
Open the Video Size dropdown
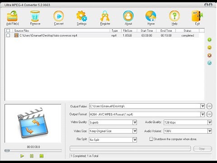[135, 131]
